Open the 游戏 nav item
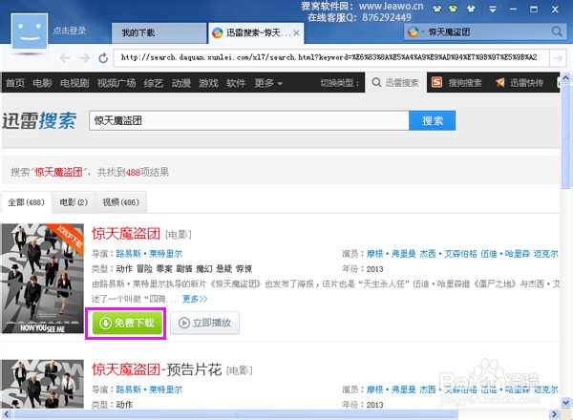573x420 pixels. pyautogui.click(x=208, y=83)
